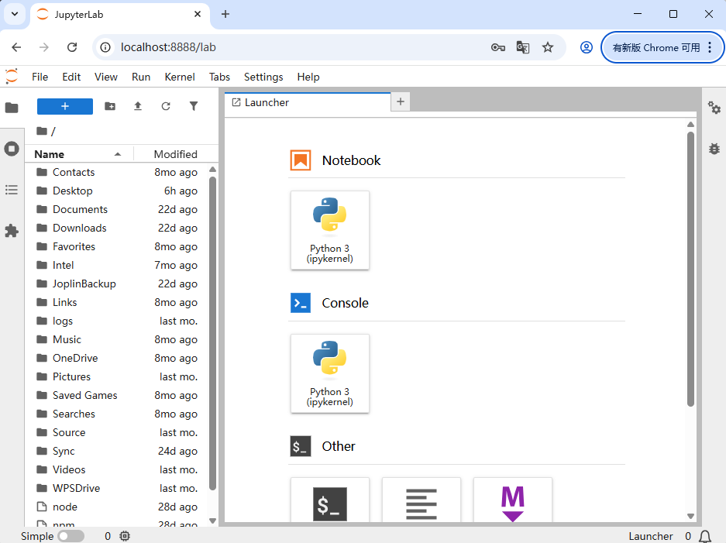Bookmark this page with star icon
726x543 pixels.
[x=548, y=47]
